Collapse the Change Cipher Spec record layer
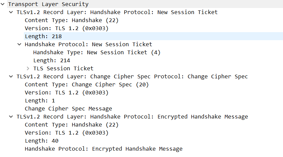283x157 pixels. tap(12, 77)
